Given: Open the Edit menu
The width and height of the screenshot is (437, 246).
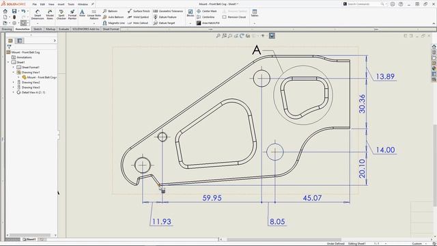Looking at the screenshot, I should click(x=42, y=4).
